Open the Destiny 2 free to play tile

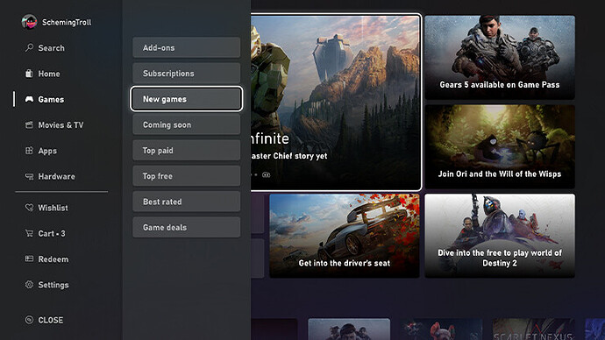pos(500,236)
